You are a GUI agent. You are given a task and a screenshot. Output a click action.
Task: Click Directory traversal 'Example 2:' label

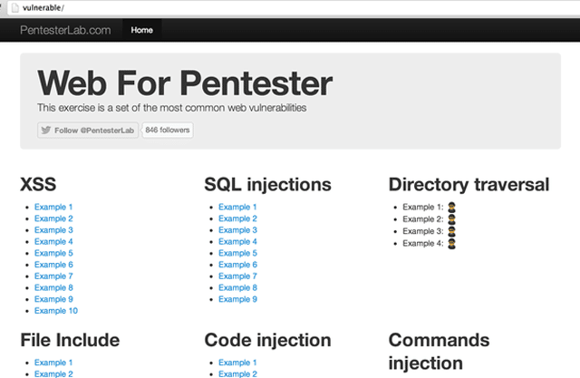tap(423, 219)
